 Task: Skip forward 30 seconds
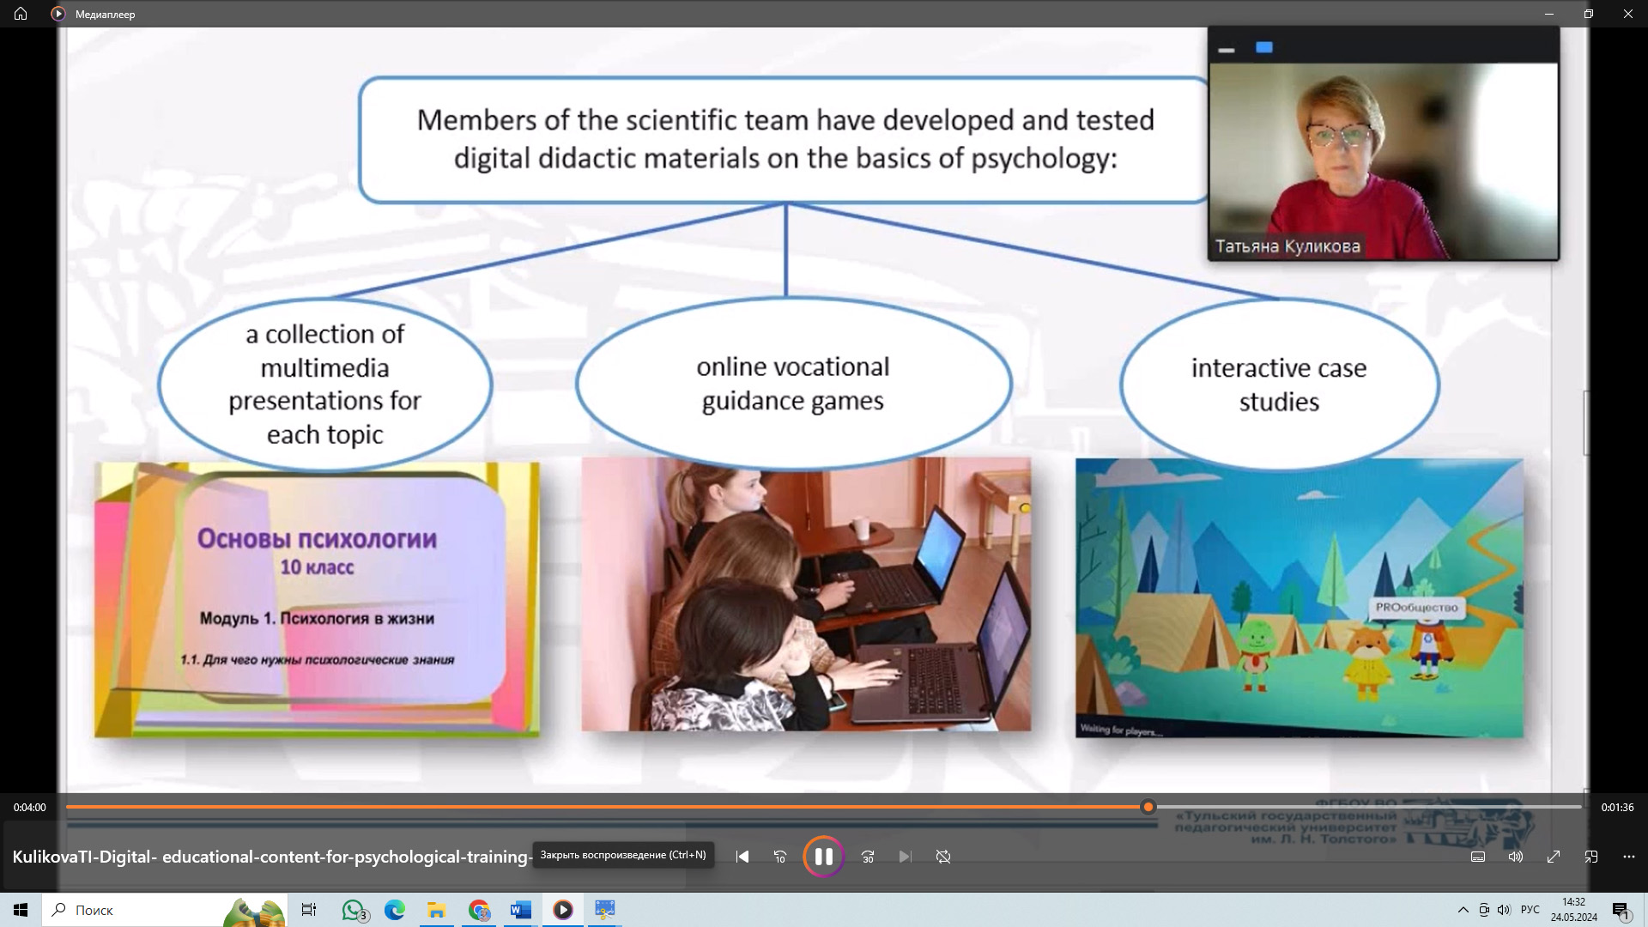pos(868,857)
